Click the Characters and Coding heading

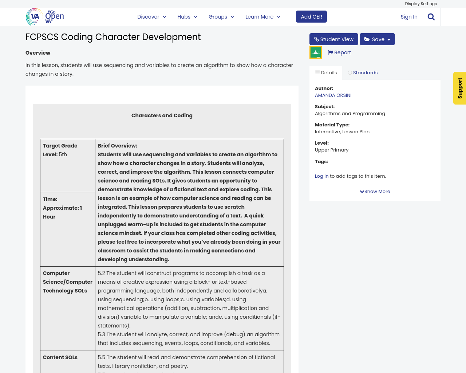[162, 115]
